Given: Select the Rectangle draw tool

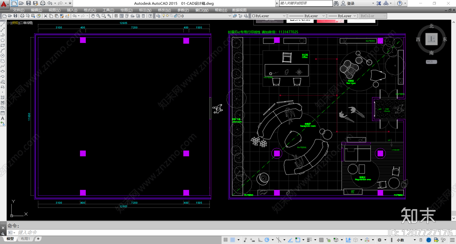Looking at the screenshot, I should tap(3, 45).
